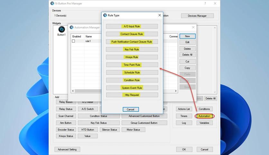Image resolution: width=269 pixels, height=155 pixels.
Task: Open Timers
Action: 184,116
